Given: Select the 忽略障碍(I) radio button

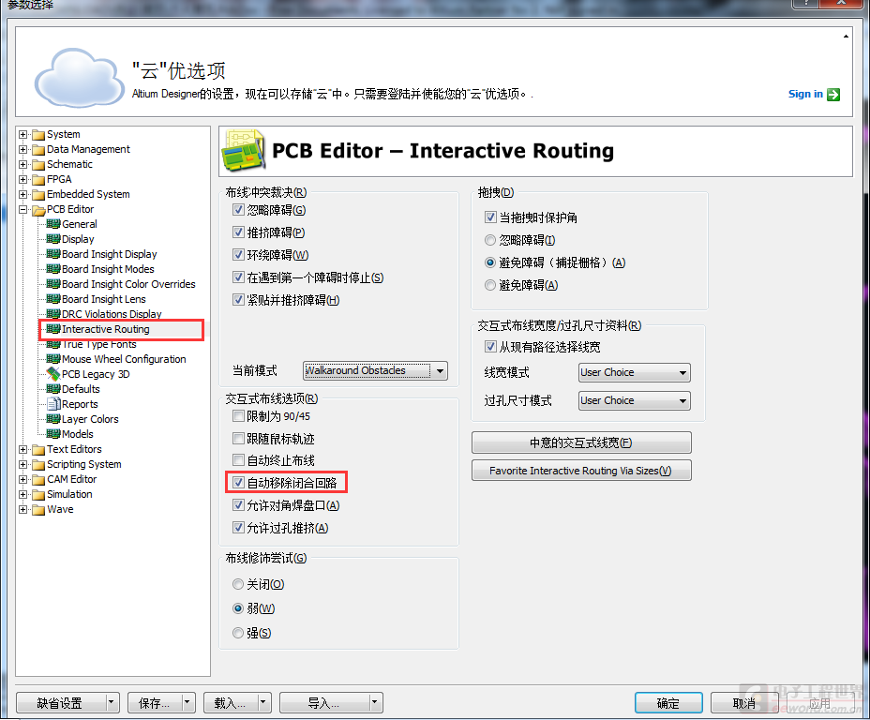Looking at the screenshot, I should tap(490, 240).
